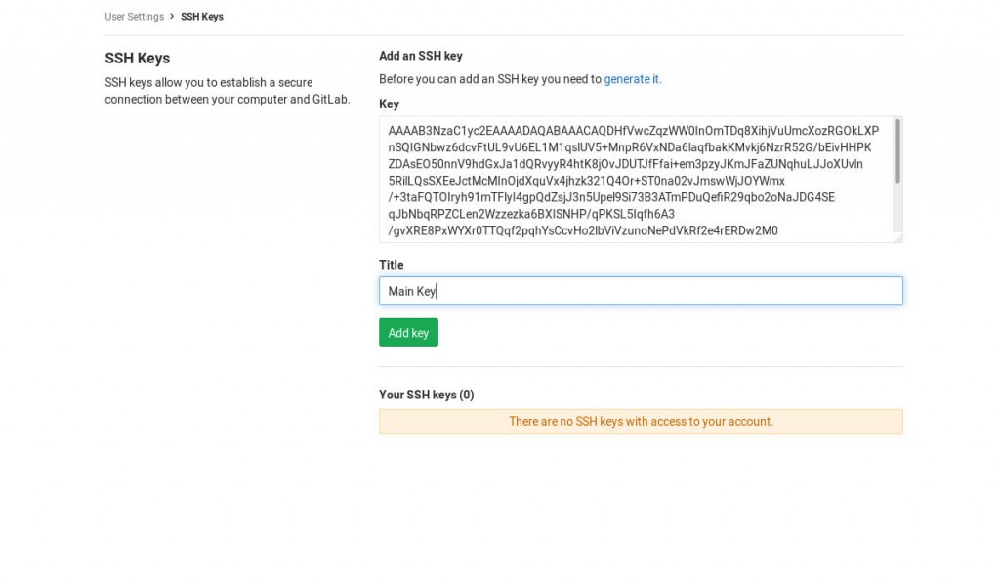This screenshot has height=583, width=1000.
Task: Click the Key text area scrollbar
Action: [x=896, y=152]
